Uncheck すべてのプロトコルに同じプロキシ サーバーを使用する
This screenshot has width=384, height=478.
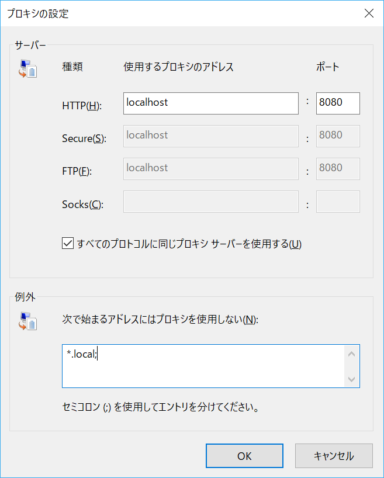pos(68,243)
